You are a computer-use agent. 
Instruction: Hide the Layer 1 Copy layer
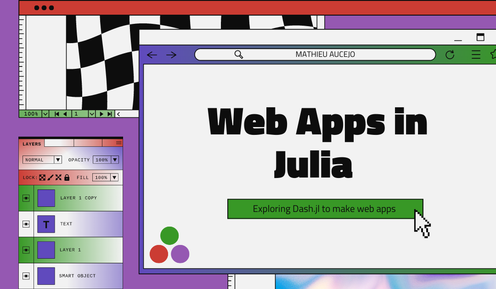tap(26, 198)
